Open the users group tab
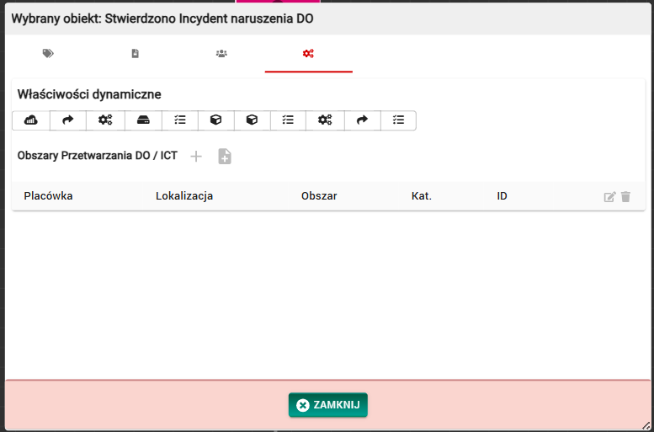 221,54
